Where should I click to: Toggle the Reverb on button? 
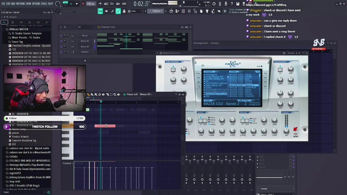(243, 121)
